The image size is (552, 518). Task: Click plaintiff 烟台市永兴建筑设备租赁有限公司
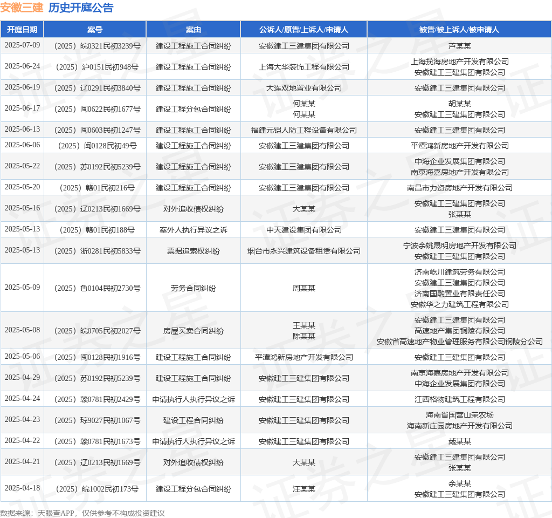click(304, 251)
